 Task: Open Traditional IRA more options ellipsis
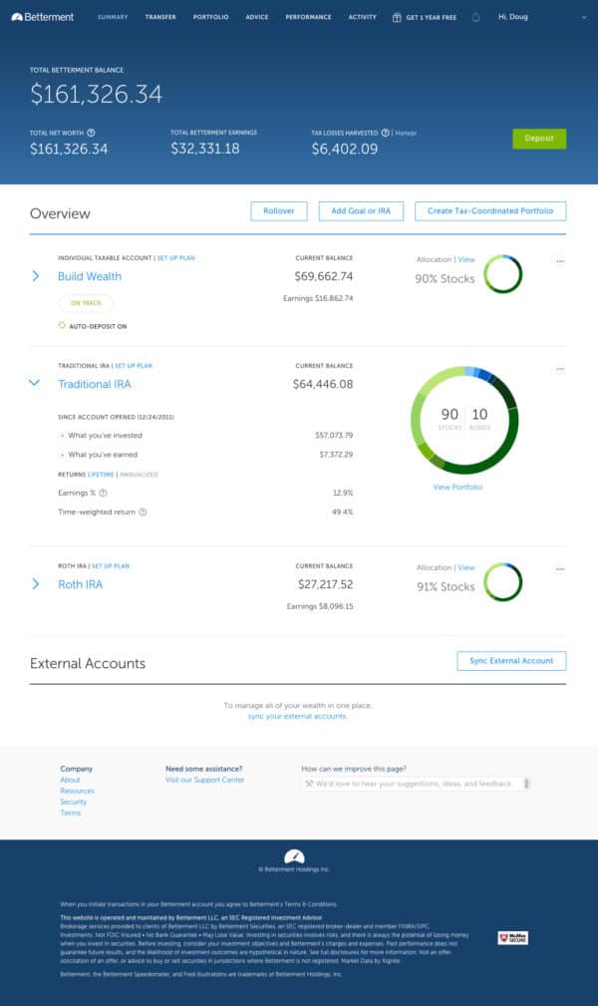point(559,369)
